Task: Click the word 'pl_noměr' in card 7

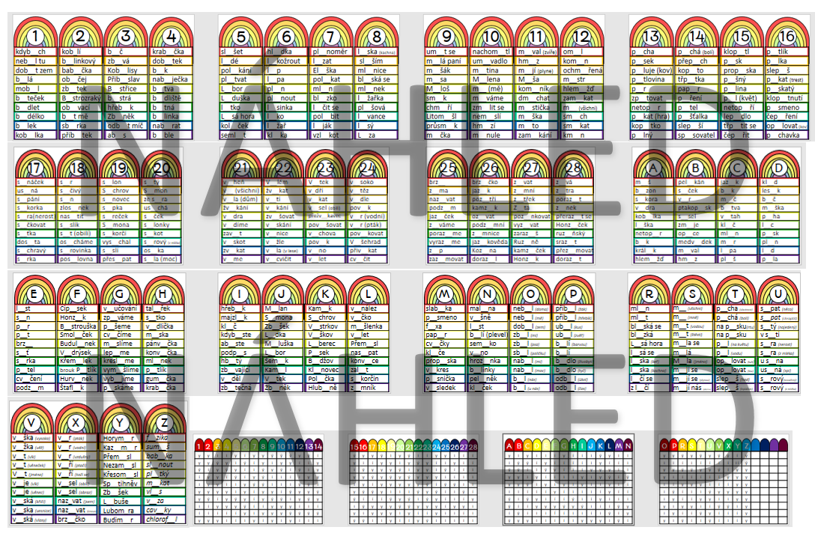Action: (330, 52)
